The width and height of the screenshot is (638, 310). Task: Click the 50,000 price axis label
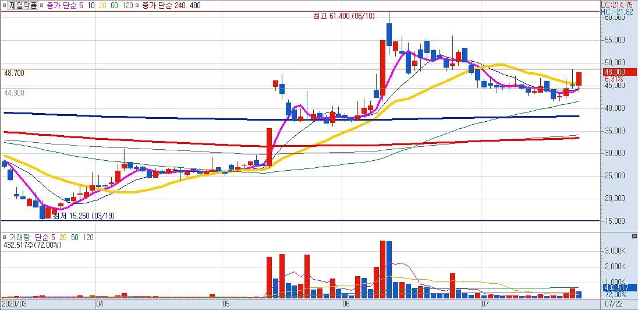click(615, 63)
